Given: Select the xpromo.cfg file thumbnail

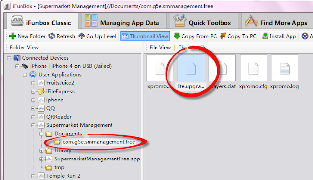Looking at the screenshot, I should [253, 68].
